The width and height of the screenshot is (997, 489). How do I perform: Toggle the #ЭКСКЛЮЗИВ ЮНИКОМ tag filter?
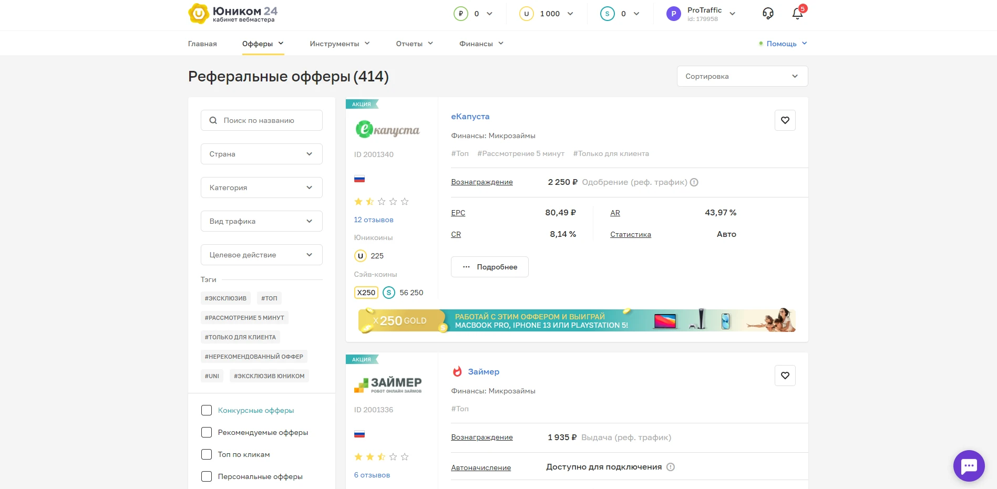click(x=269, y=376)
